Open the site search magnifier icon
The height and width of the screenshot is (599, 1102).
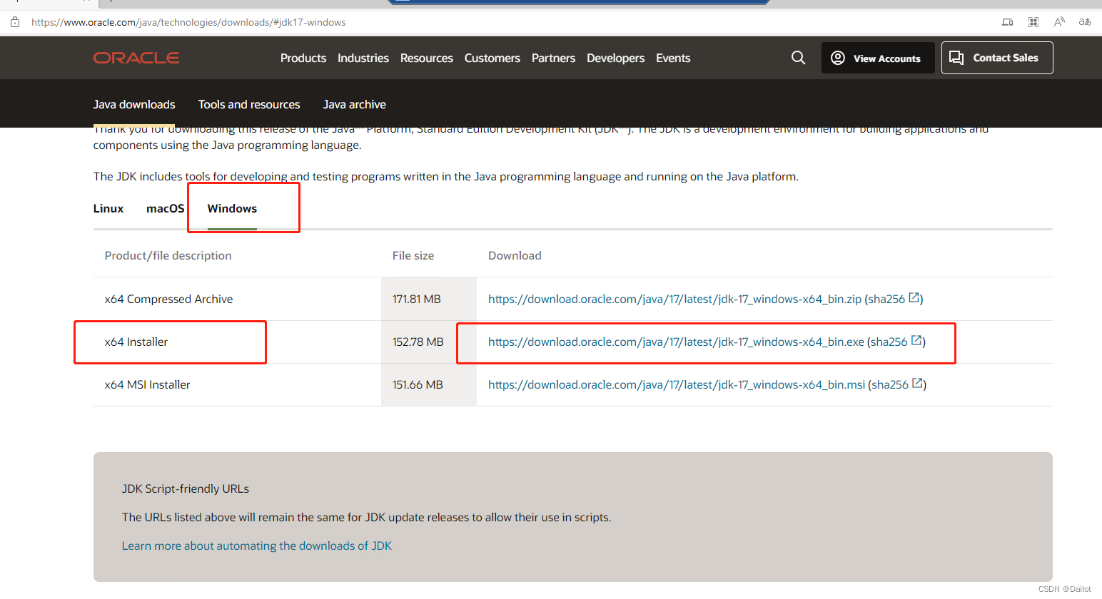(799, 58)
